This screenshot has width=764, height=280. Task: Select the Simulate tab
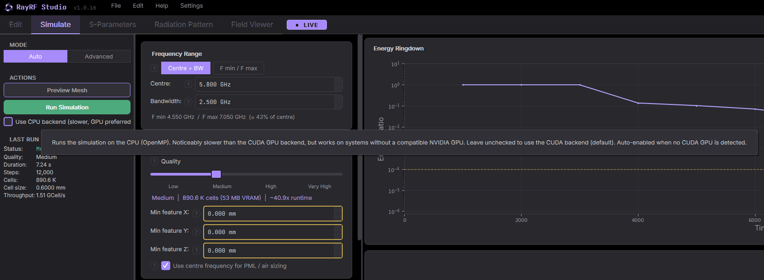pyautogui.click(x=56, y=25)
